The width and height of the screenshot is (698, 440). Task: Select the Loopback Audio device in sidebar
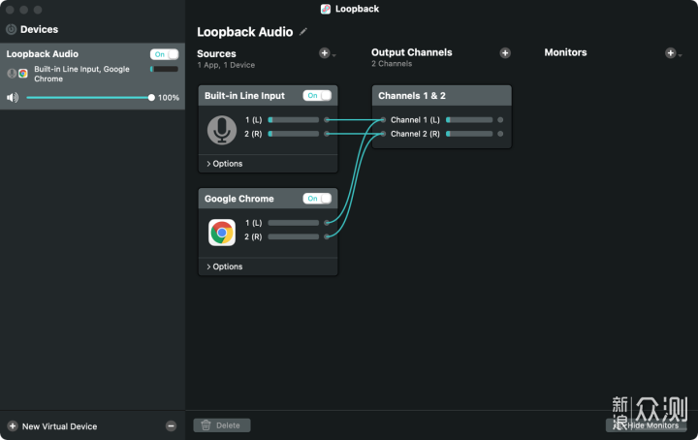[x=92, y=76]
